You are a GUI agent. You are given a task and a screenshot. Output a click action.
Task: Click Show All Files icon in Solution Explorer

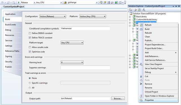click(x=135, y=10)
